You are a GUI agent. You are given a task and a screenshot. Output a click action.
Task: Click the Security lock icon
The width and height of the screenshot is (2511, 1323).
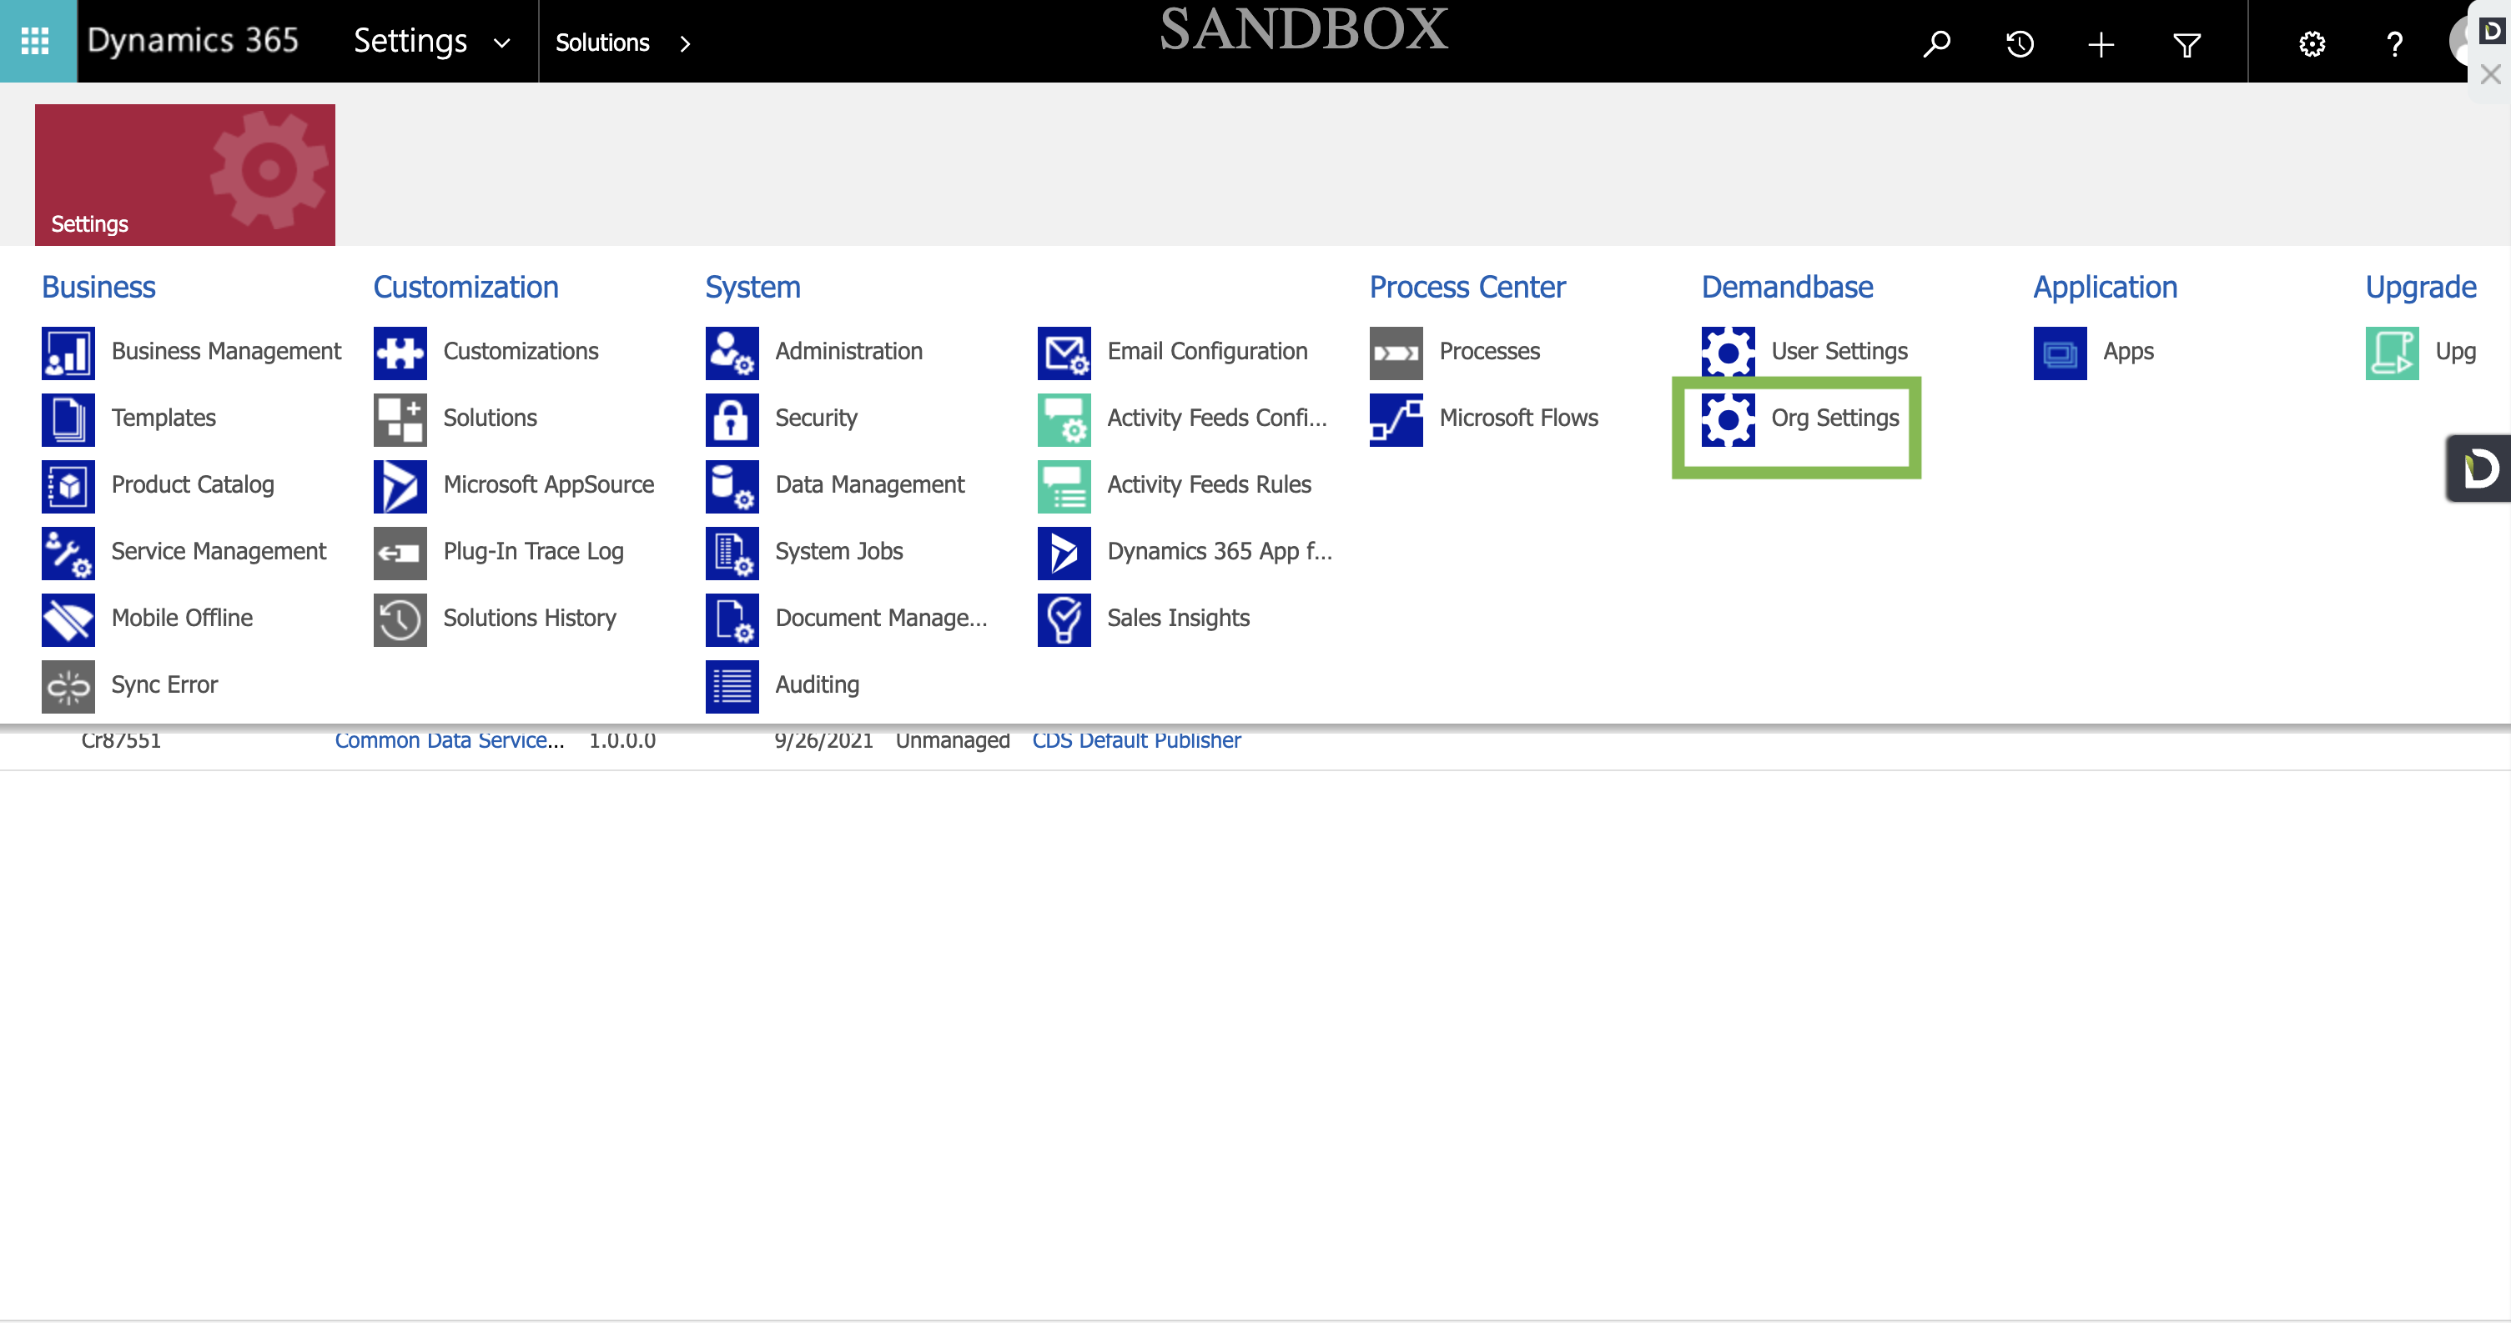731,419
